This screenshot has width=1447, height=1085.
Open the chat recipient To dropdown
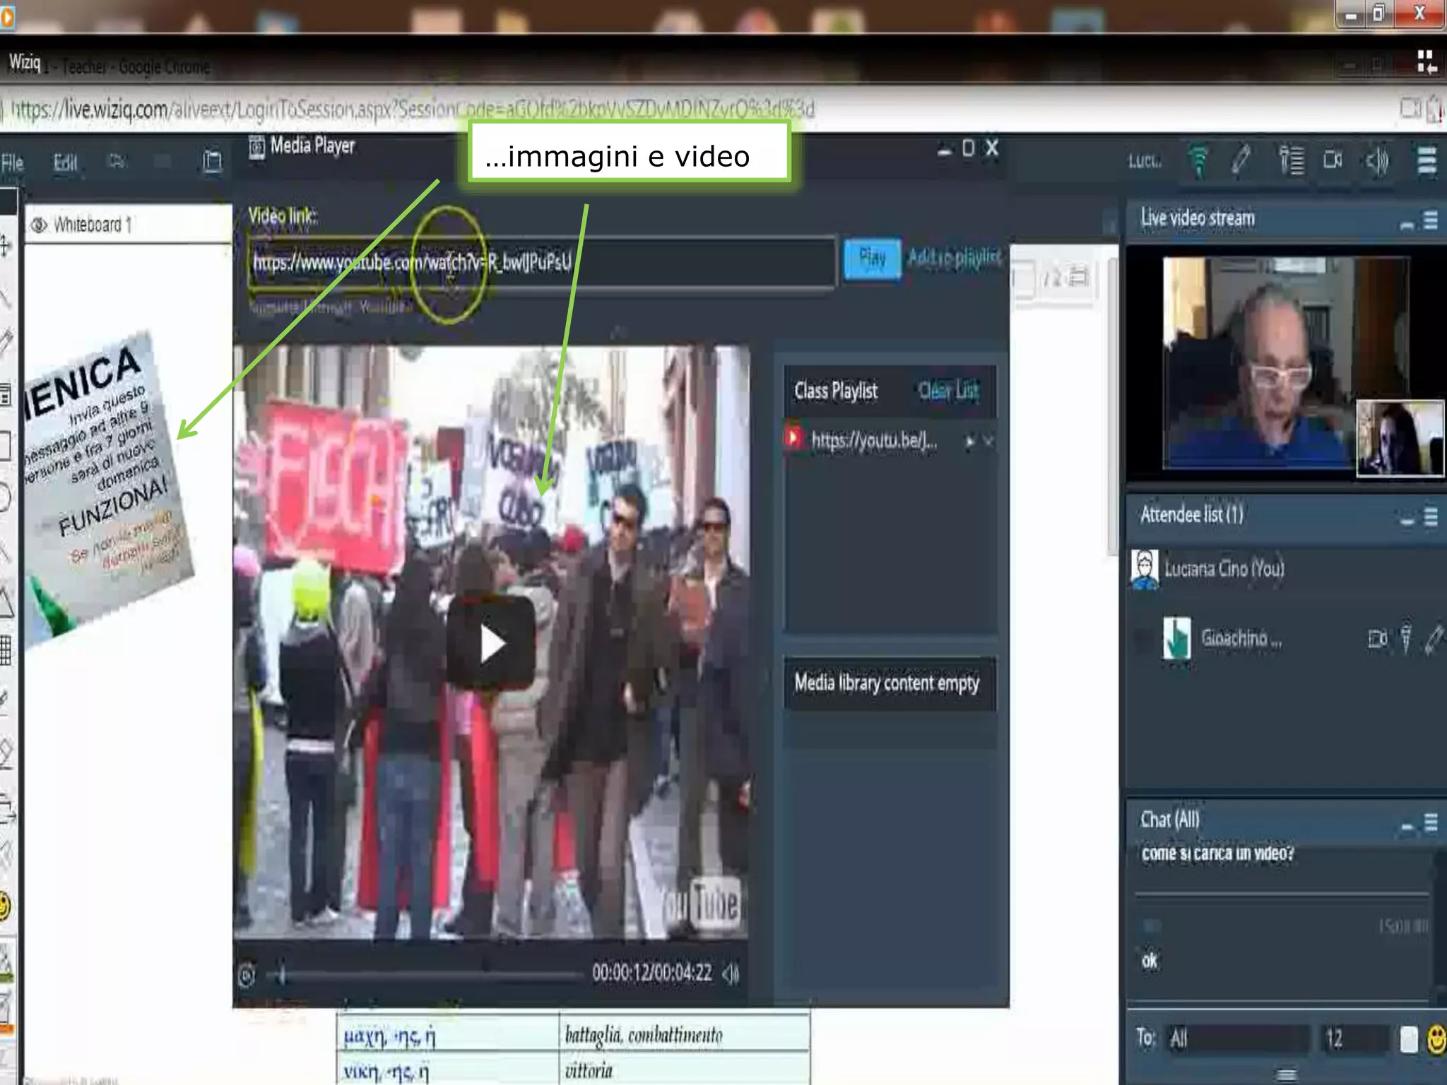point(1236,1039)
